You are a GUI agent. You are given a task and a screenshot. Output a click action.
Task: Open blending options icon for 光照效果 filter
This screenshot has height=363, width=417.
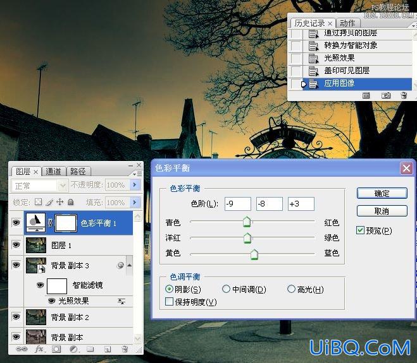[121, 301]
